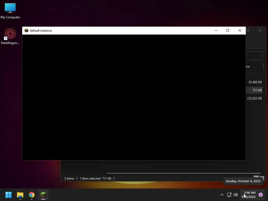Maximize the default instance window
The image size is (268, 201).
[x=228, y=30]
